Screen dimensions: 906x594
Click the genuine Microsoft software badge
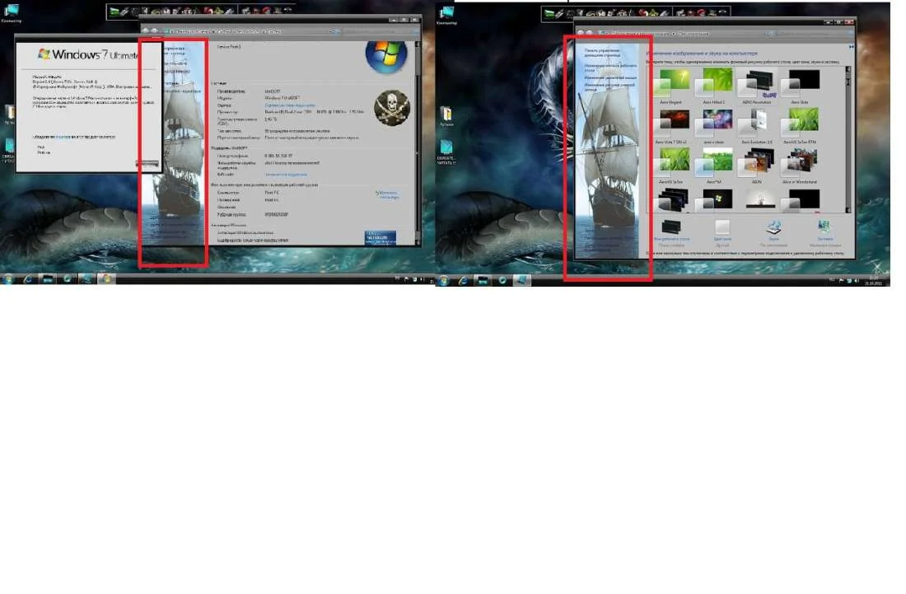tap(381, 237)
